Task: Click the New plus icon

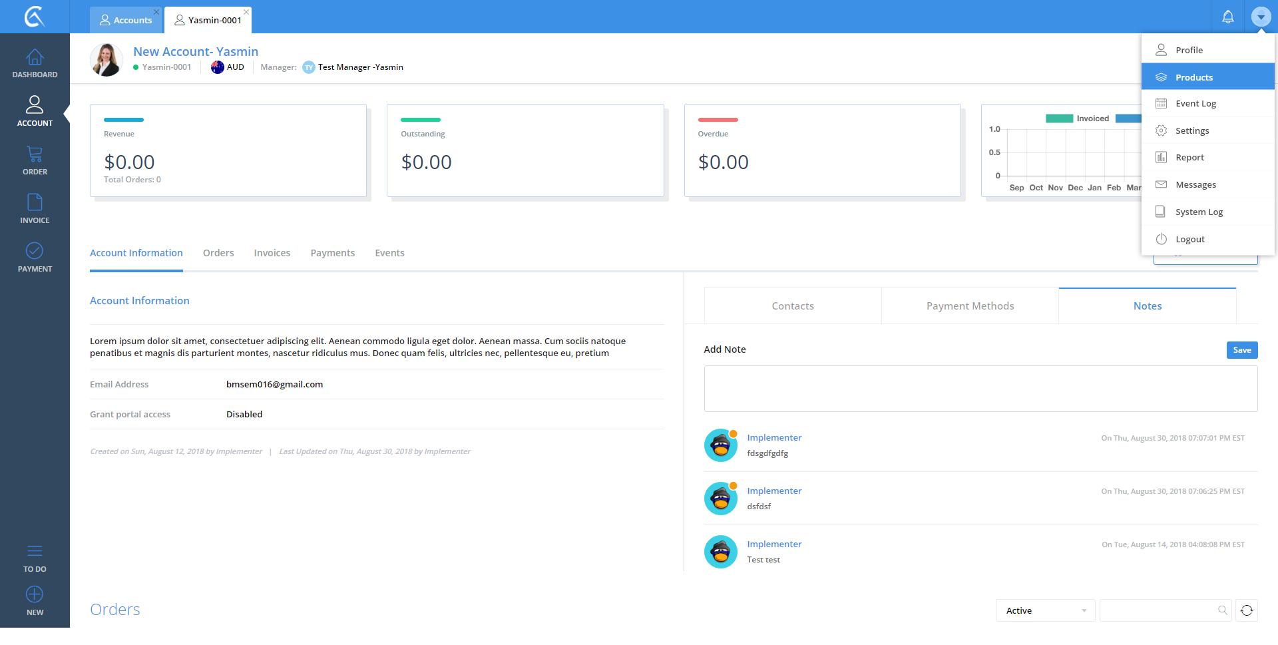Action: coord(35,594)
